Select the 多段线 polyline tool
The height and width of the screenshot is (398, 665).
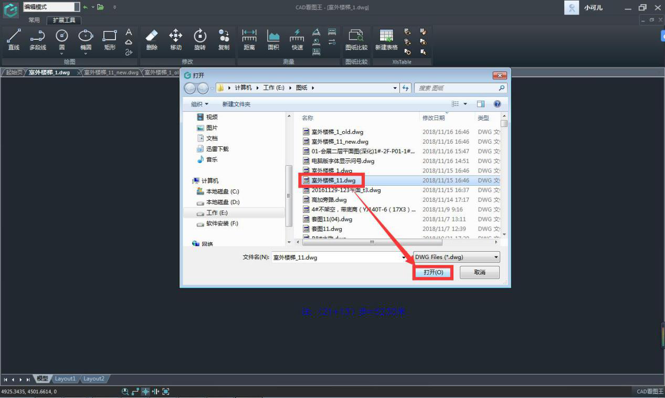point(37,40)
